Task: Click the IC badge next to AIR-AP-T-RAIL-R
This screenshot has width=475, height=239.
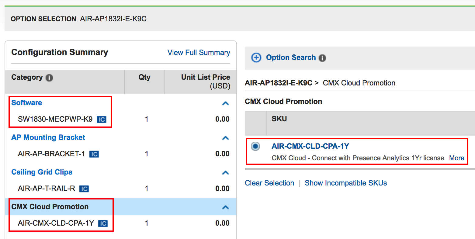Action: pyautogui.click(x=84, y=189)
